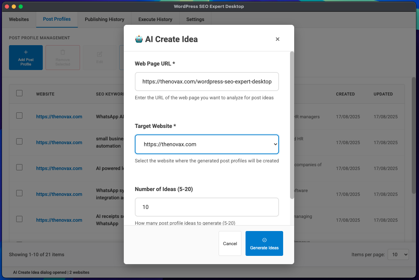Open thenovax.com link in AI receipts row
Viewport: 419px width, 280px height.
pyautogui.click(x=59, y=220)
